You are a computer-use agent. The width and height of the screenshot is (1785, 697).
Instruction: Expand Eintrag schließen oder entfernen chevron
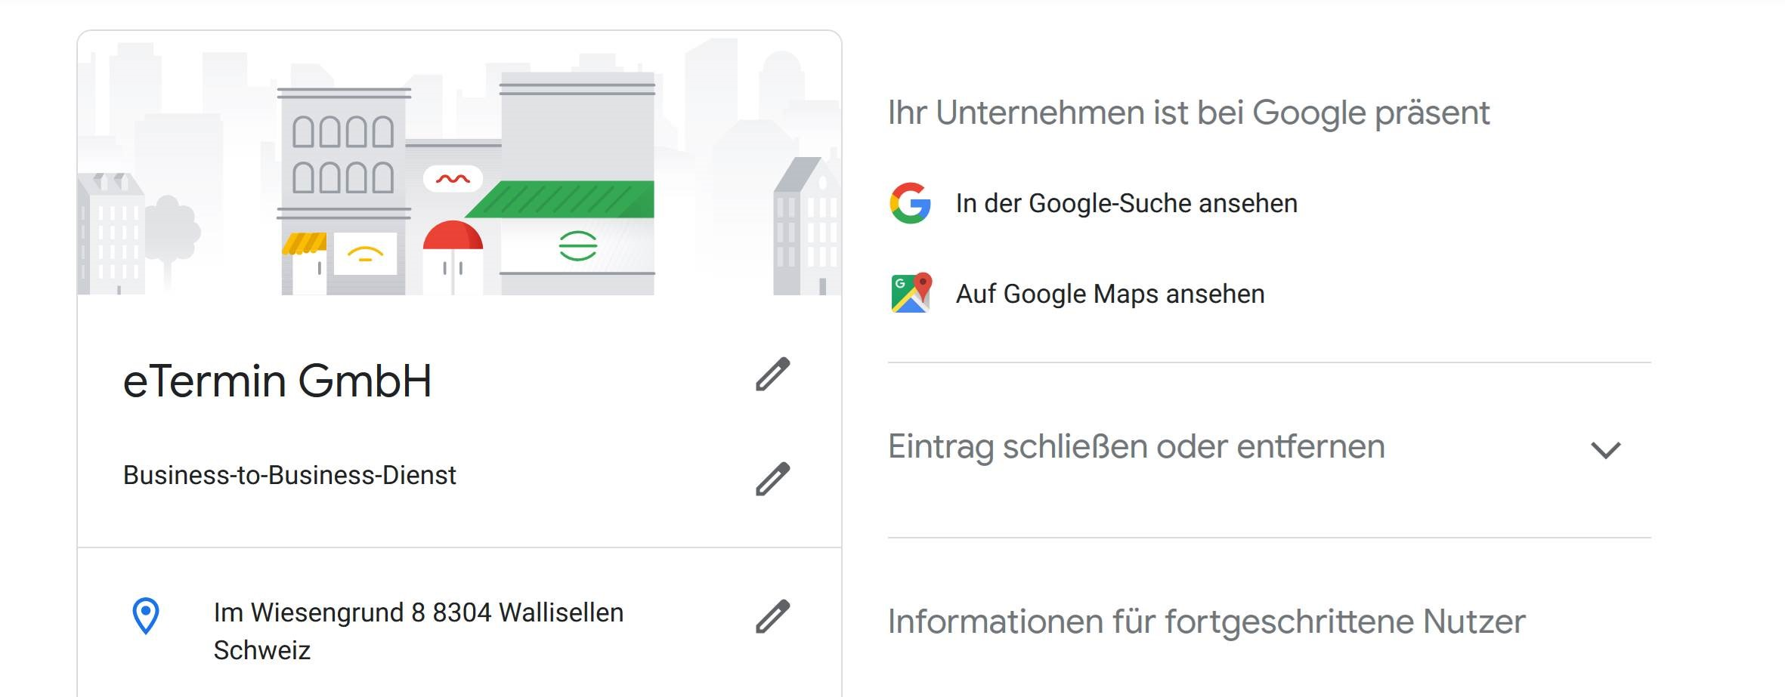click(x=1606, y=450)
